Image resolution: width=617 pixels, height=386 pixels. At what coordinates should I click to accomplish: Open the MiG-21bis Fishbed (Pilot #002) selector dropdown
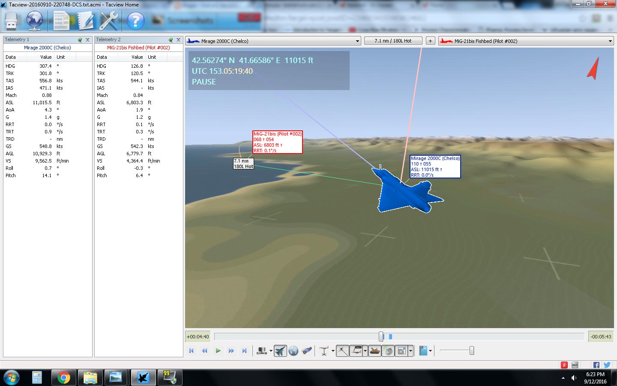(x=526, y=41)
